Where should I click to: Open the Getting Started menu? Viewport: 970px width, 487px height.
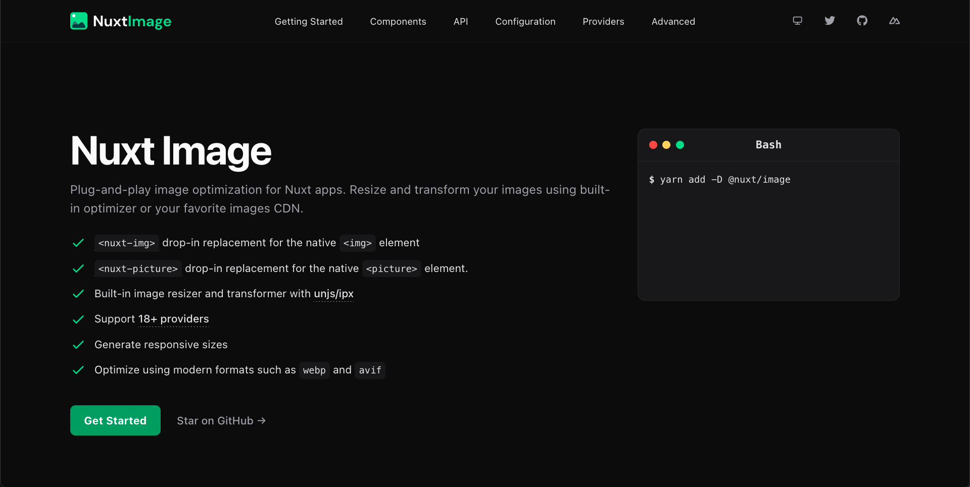309,22
